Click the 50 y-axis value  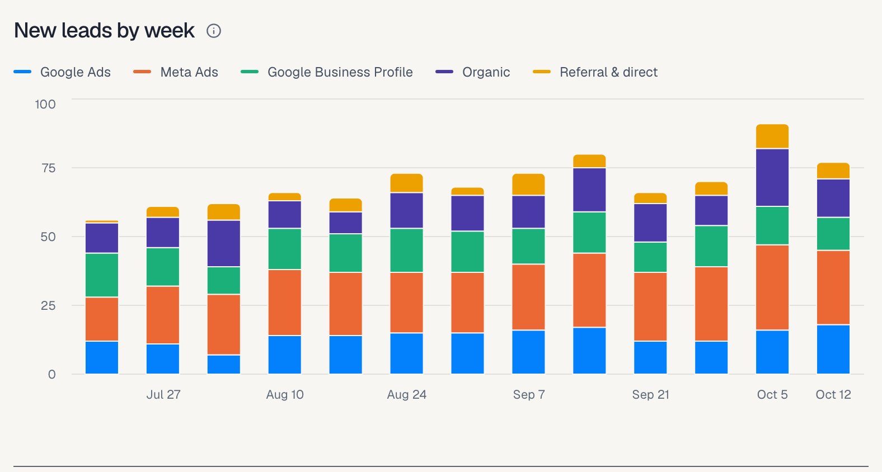tap(48, 237)
